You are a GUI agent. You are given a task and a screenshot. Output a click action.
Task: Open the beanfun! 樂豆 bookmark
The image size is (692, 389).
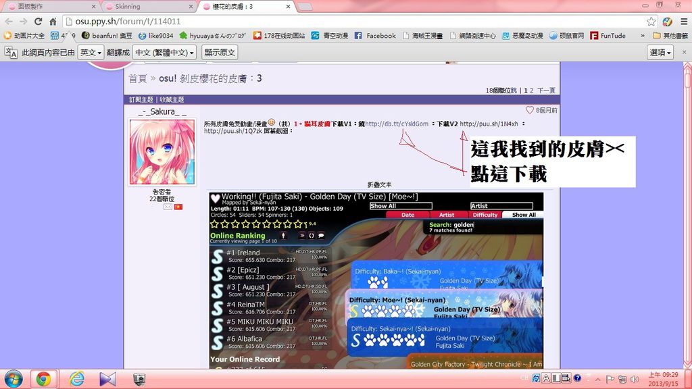[107, 36]
